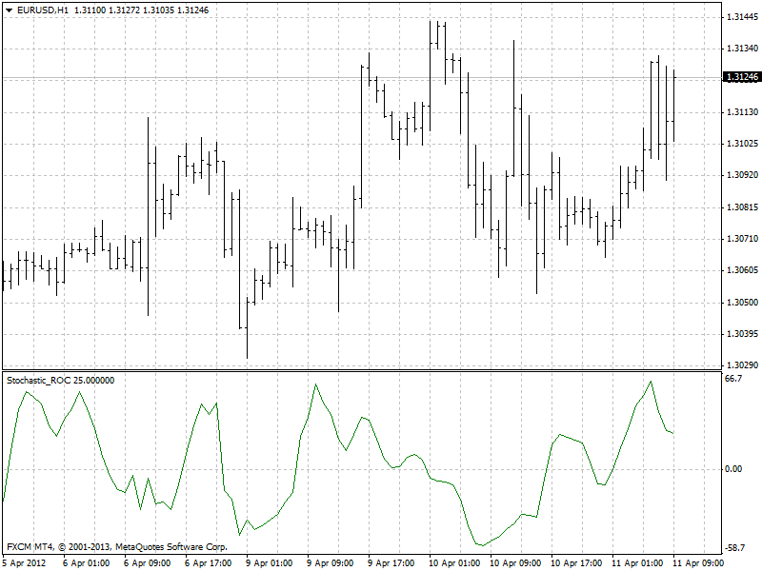The width and height of the screenshot is (762, 571).
Task: Click the FXCM MT4 MetaQuotes copyright text
Action: click(x=117, y=547)
